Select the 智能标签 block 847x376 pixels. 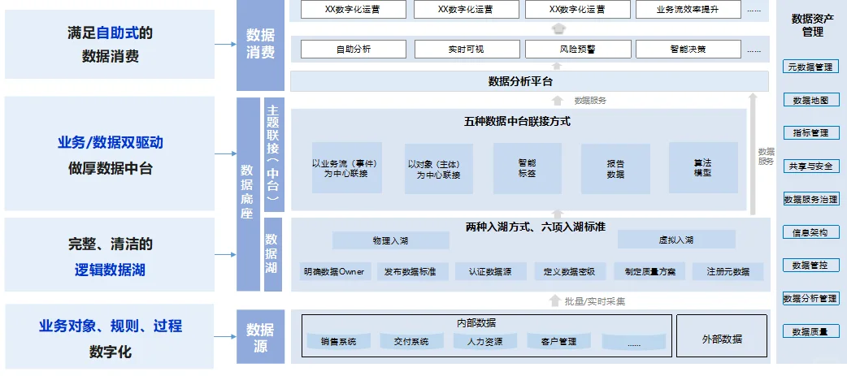tap(528, 168)
